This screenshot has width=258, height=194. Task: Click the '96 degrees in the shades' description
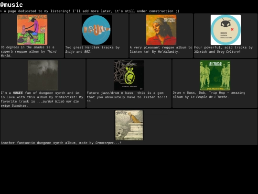[x=29, y=51]
